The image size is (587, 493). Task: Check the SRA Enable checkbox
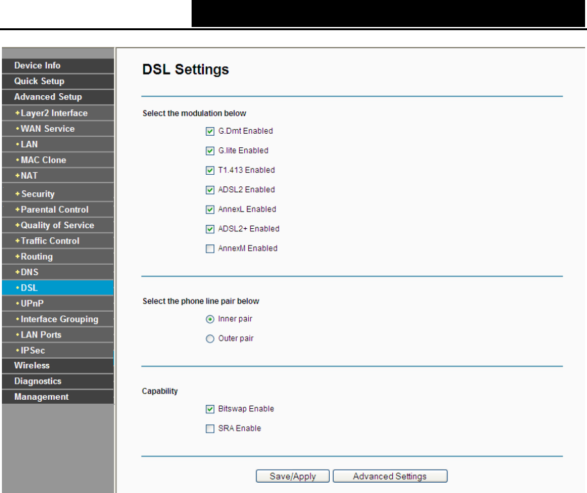[210, 429]
